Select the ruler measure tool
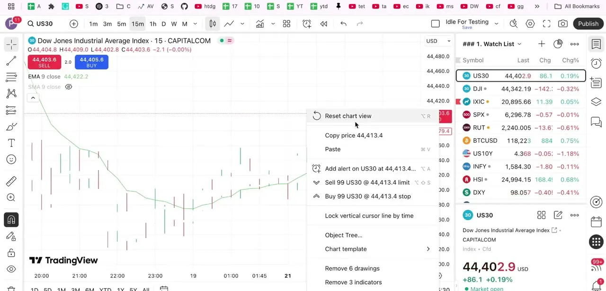Screen dimensions: 606x291 11,181
